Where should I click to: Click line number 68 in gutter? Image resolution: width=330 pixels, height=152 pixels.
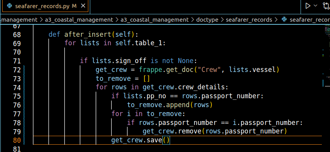tap(17, 34)
